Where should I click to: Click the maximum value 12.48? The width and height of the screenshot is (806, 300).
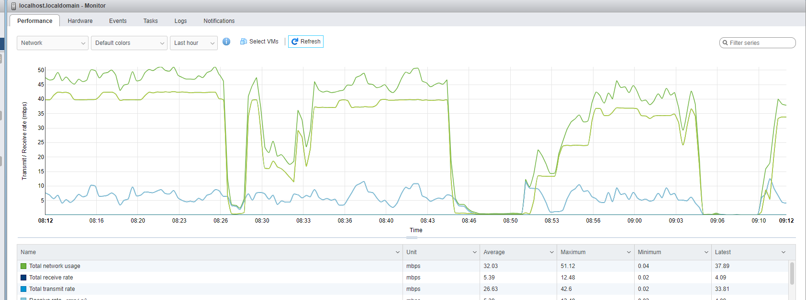pyautogui.click(x=568, y=278)
